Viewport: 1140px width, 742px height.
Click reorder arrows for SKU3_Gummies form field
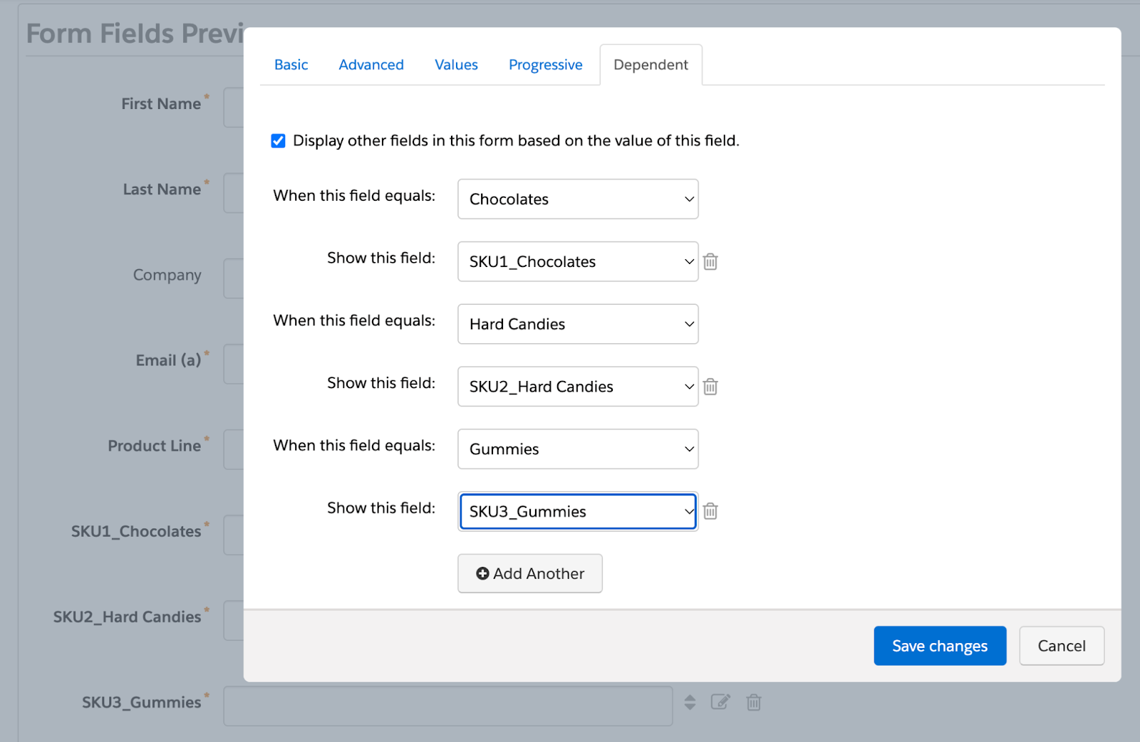click(x=690, y=703)
